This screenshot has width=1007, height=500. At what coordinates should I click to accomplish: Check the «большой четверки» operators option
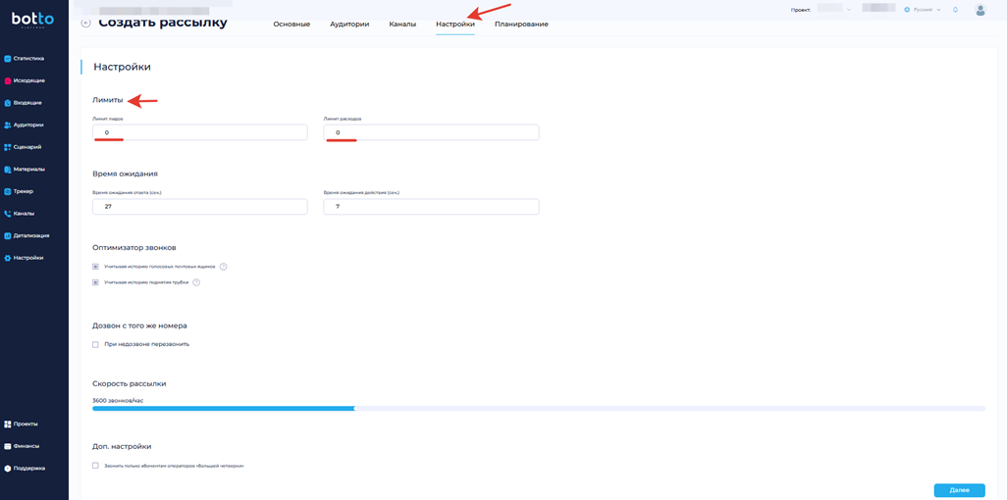pyautogui.click(x=95, y=466)
